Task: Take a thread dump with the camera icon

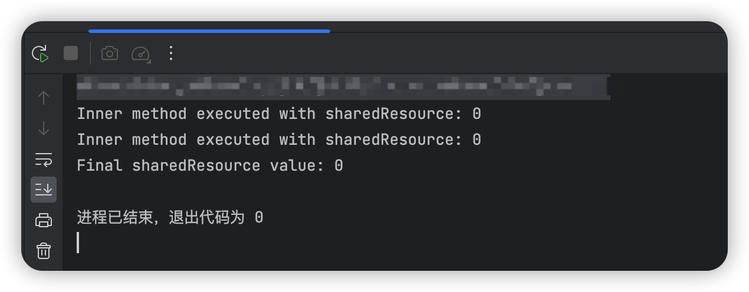Action: (110, 54)
